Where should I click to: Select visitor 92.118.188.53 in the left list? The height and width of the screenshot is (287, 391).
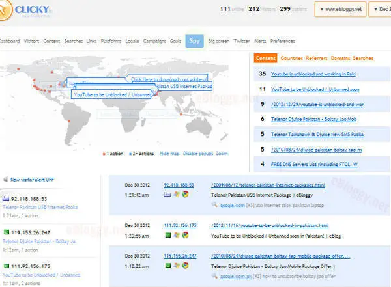(29, 199)
